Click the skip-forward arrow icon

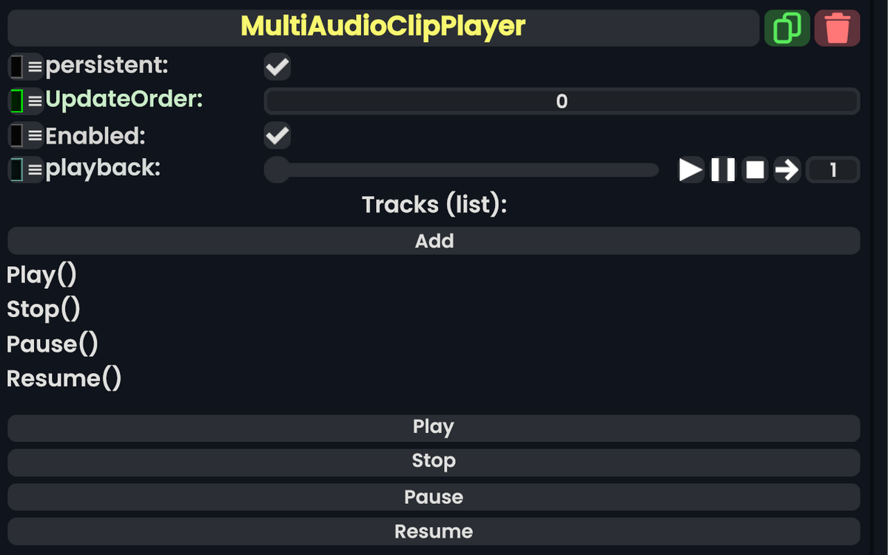click(786, 169)
